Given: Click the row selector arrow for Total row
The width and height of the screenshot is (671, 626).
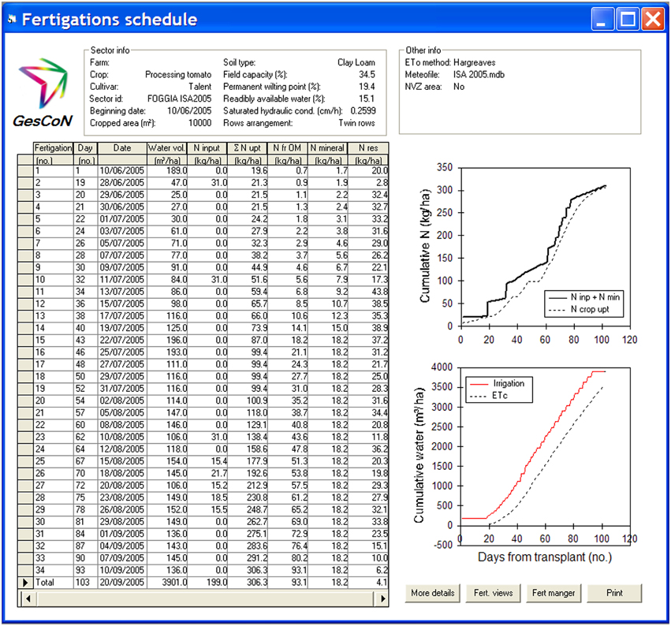Looking at the screenshot, I should point(25,583).
